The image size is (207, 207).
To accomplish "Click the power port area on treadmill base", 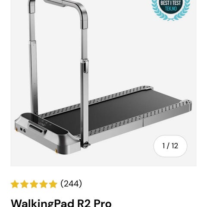I will [23, 130].
